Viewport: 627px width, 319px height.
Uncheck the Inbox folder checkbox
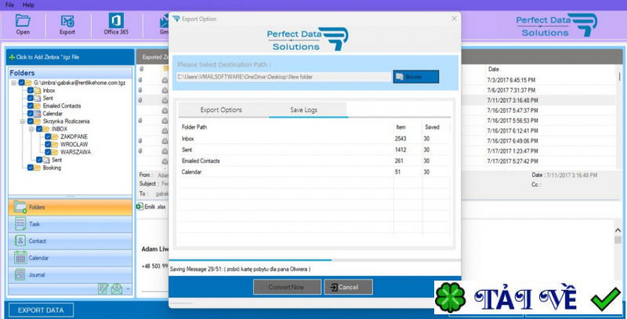pos(31,90)
